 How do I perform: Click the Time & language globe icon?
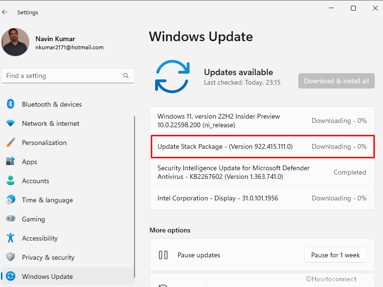pos(11,199)
